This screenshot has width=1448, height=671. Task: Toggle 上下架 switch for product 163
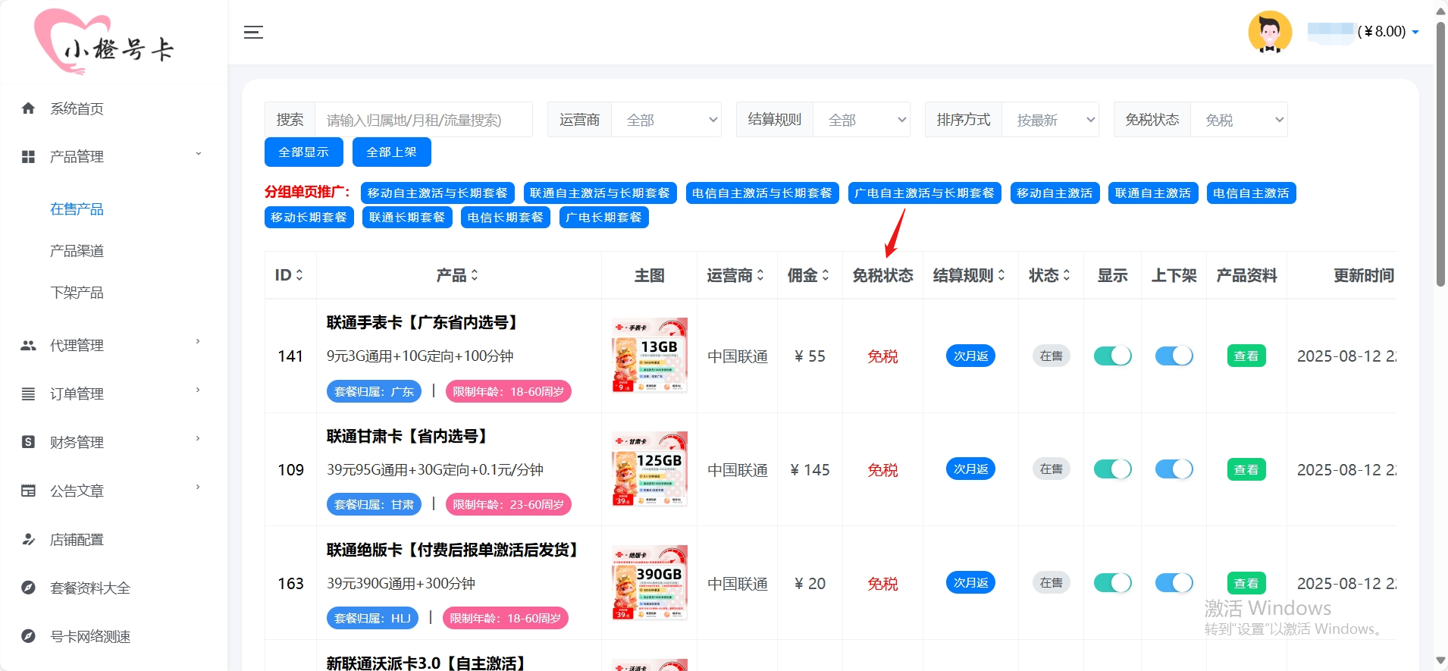(x=1174, y=582)
